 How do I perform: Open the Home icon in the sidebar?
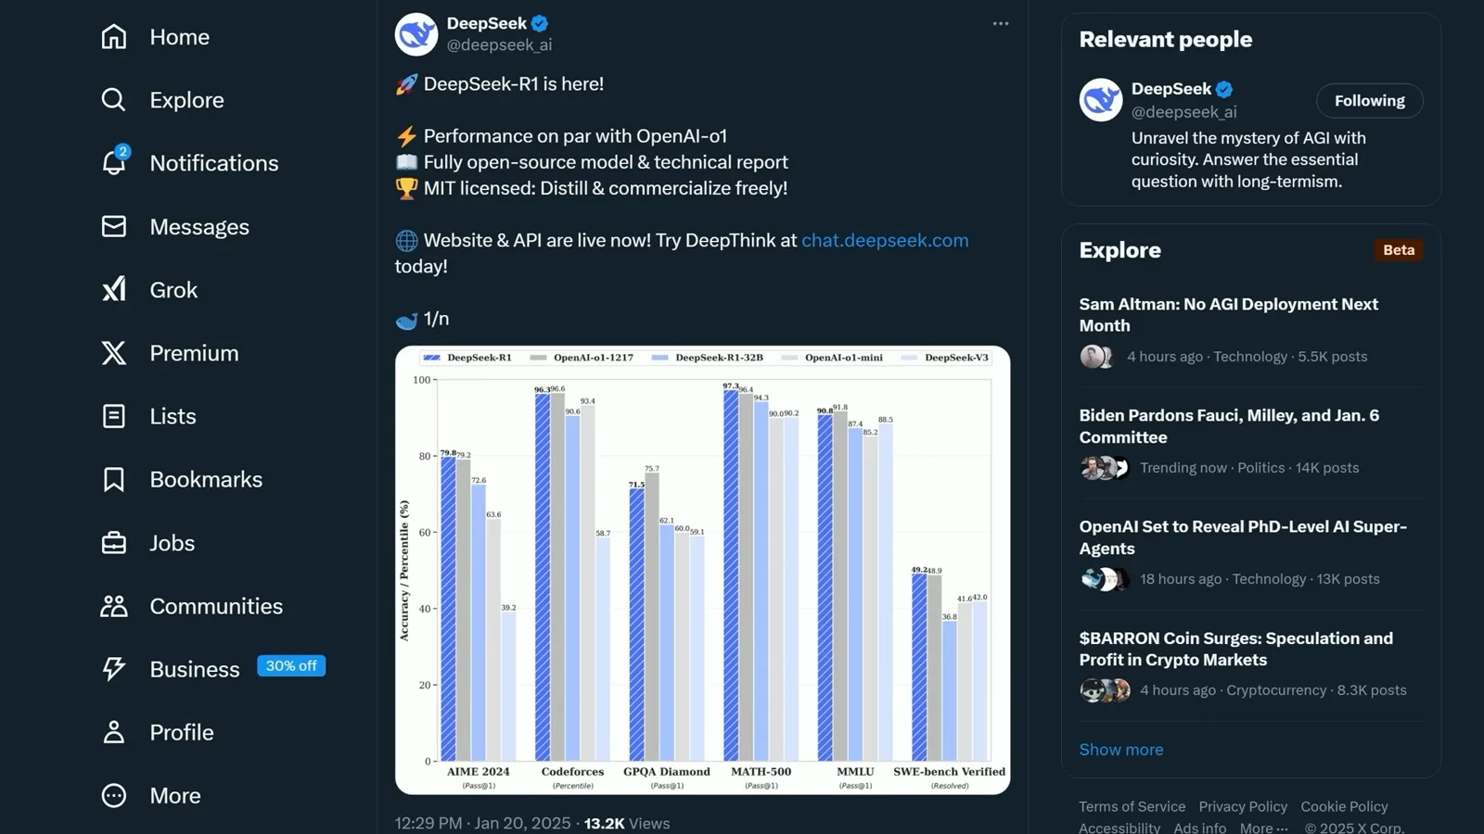click(113, 37)
